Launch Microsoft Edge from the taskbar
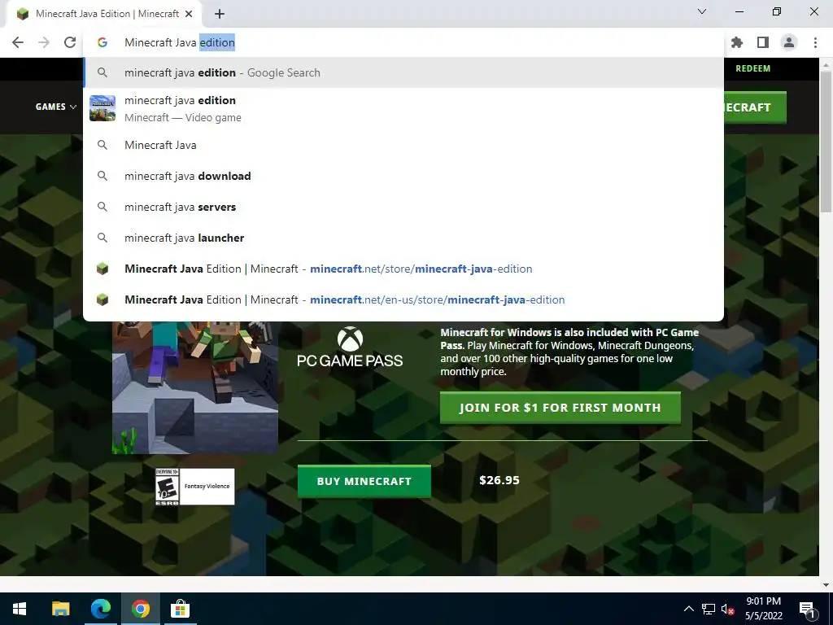This screenshot has height=625, width=833. point(100,609)
